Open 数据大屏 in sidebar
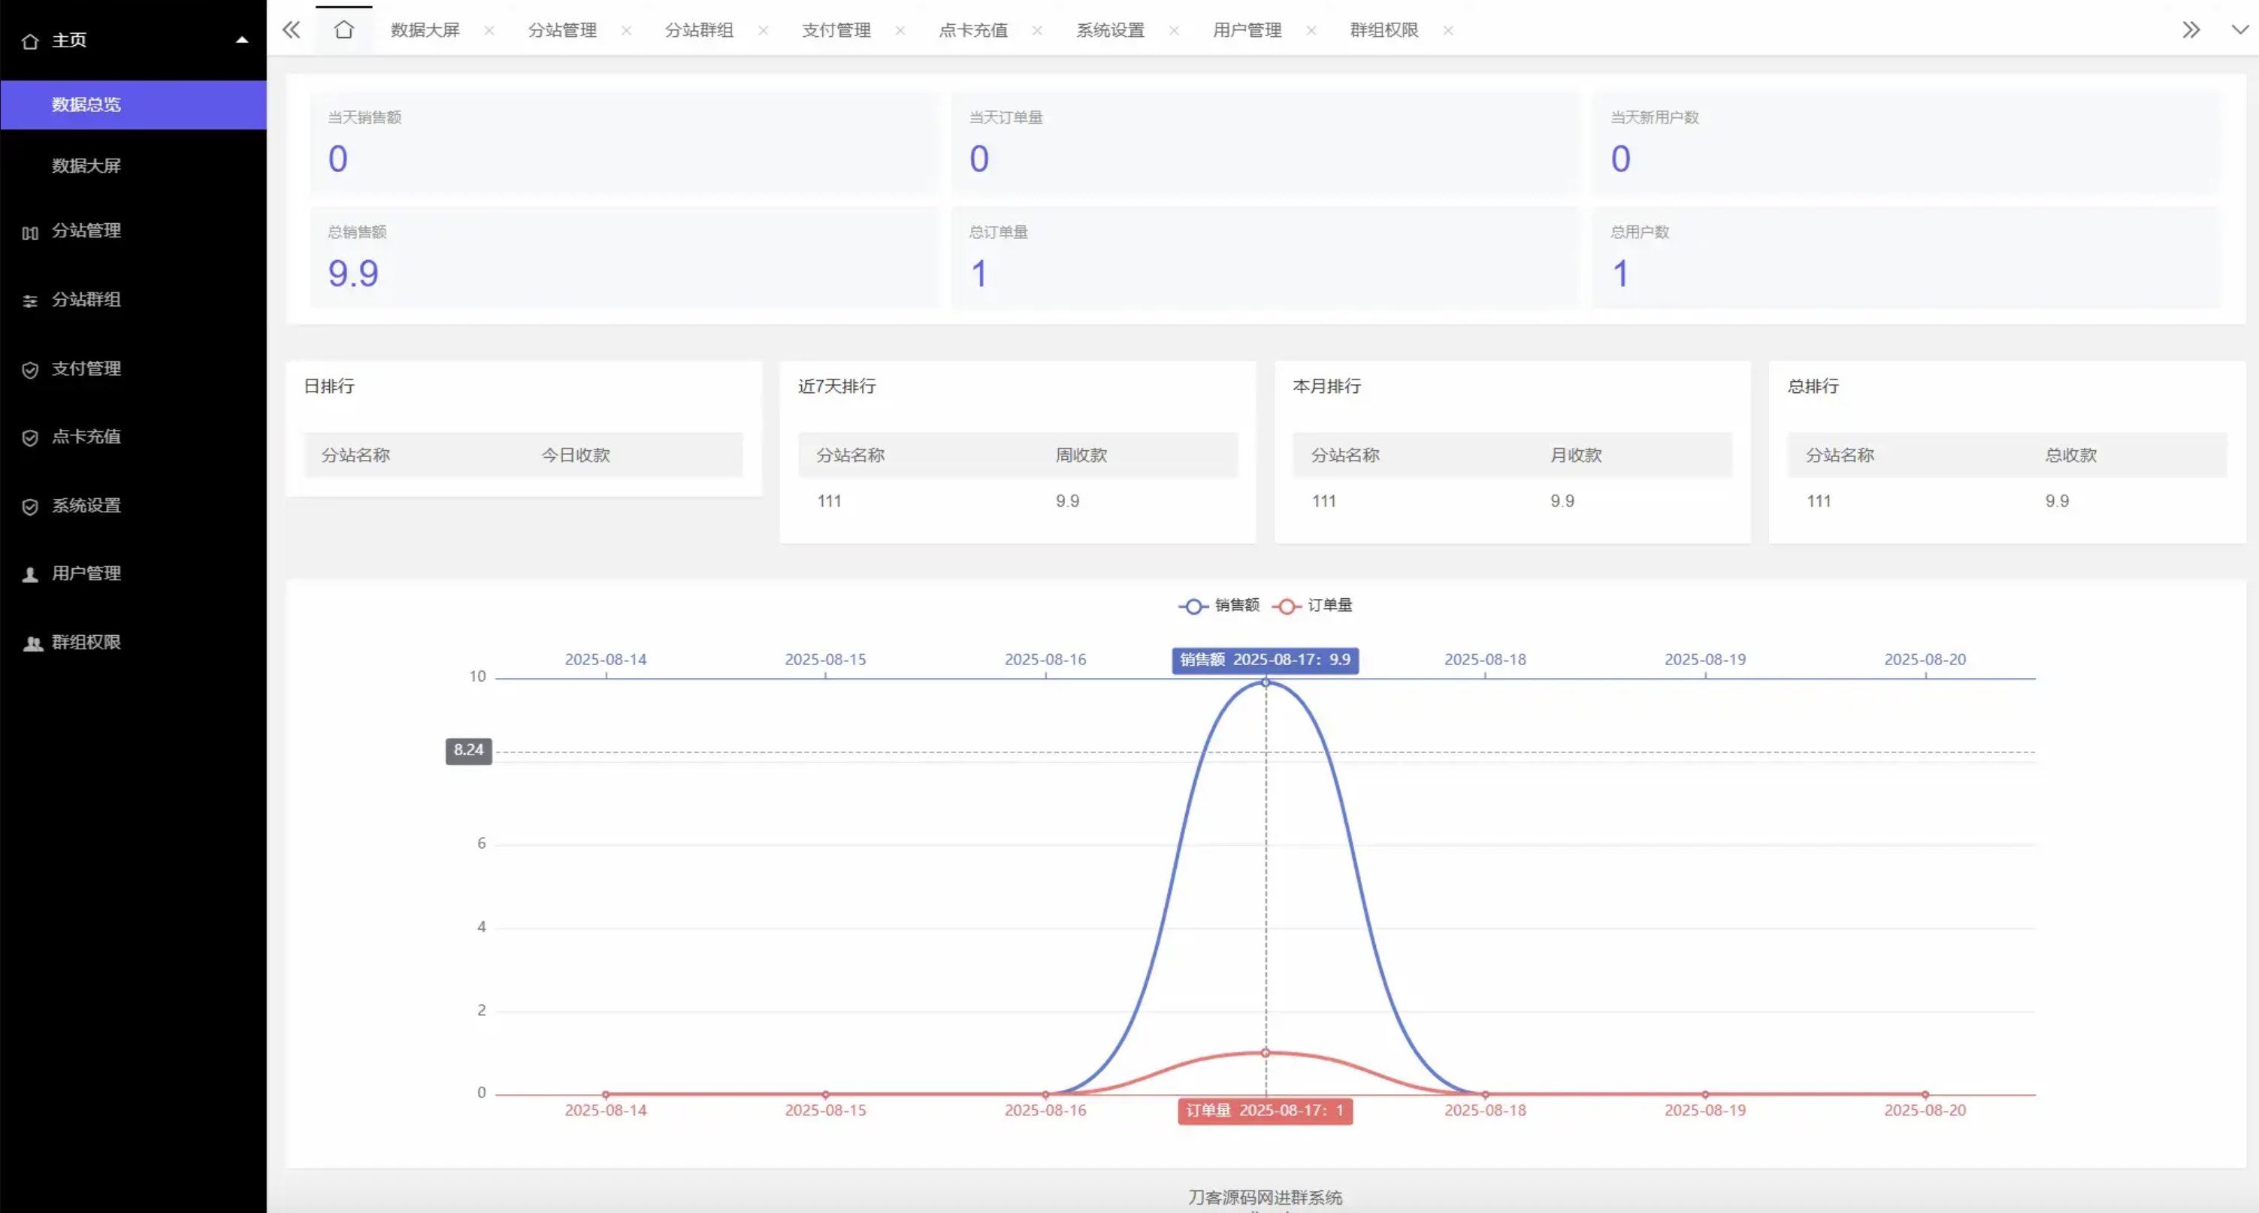Image resolution: width=2259 pixels, height=1213 pixels. (x=86, y=166)
